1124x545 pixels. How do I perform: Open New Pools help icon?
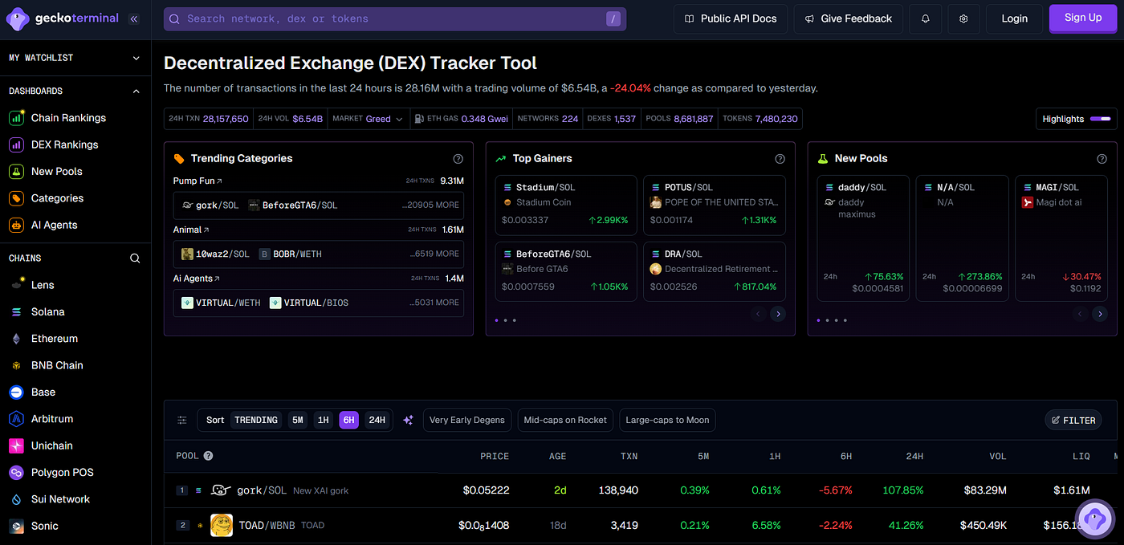point(1102,159)
